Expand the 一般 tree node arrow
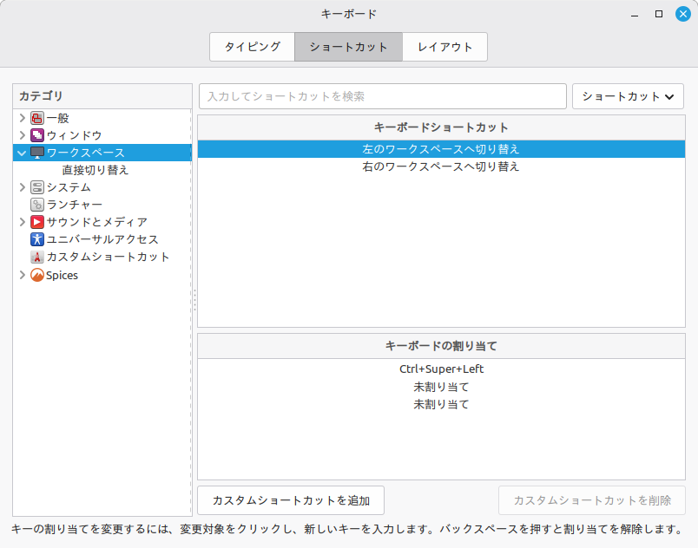Viewport: 698px width, 548px height. [x=23, y=118]
